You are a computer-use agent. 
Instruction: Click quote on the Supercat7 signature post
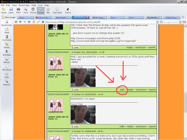152,47
